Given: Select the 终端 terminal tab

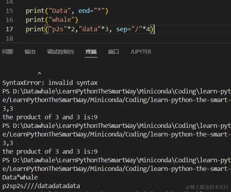Looking at the screenshot, I should [91, 52].
